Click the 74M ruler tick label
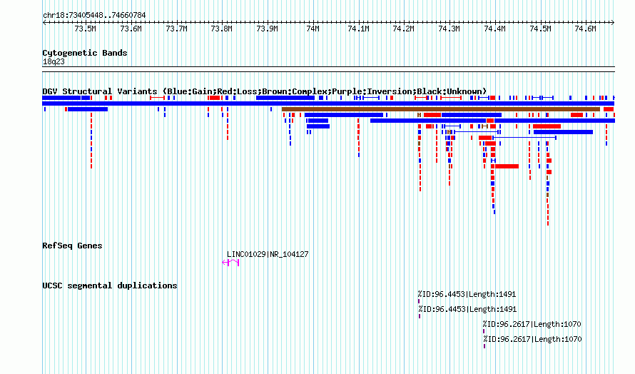The image size is (635, 374). tap(313, 29)
